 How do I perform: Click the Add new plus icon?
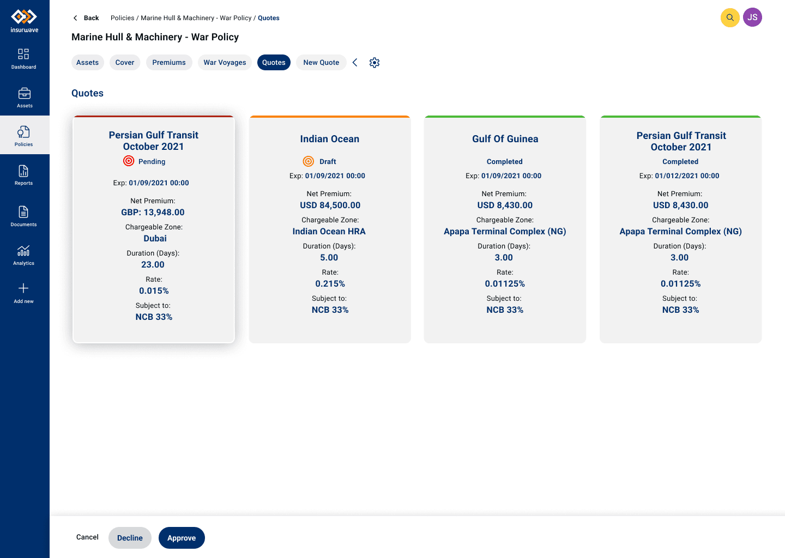coord(23,288)
